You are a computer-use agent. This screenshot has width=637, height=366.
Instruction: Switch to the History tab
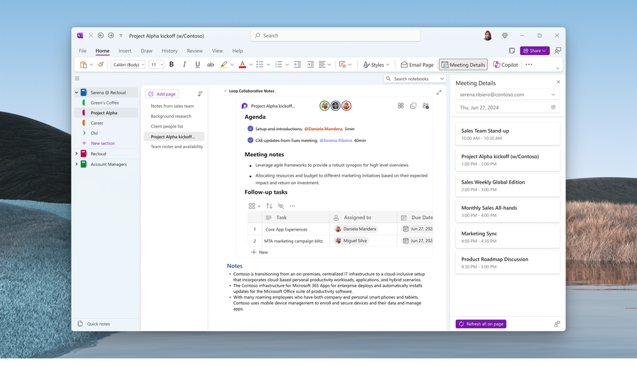pyautogui.click(x=170, y=51)
